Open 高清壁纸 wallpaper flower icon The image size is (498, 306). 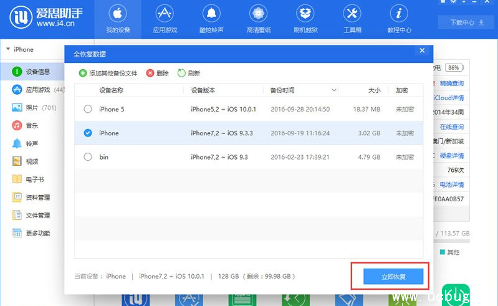tap(258, 14)
